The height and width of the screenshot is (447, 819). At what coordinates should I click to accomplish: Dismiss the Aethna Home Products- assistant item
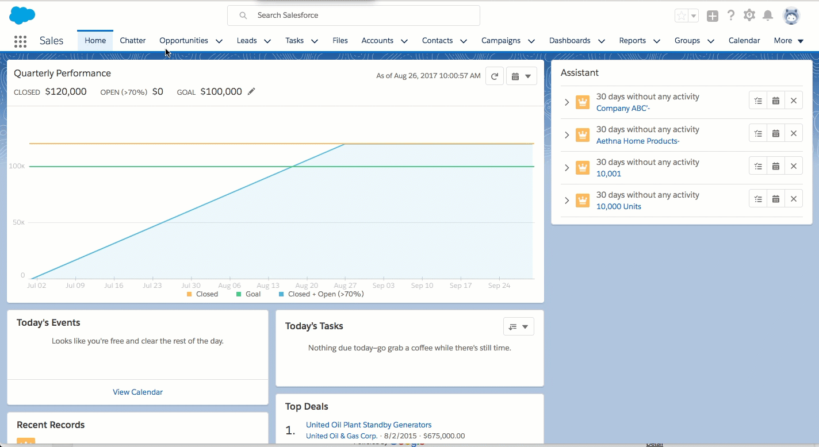tap(794, 133)
